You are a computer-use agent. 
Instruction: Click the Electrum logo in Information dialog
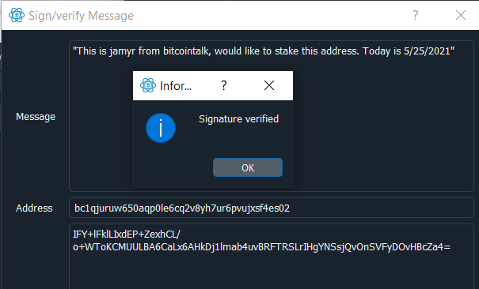(148, 85)
